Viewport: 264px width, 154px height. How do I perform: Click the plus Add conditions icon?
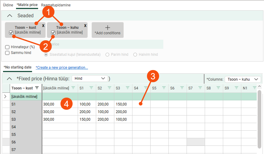[107, 28]
